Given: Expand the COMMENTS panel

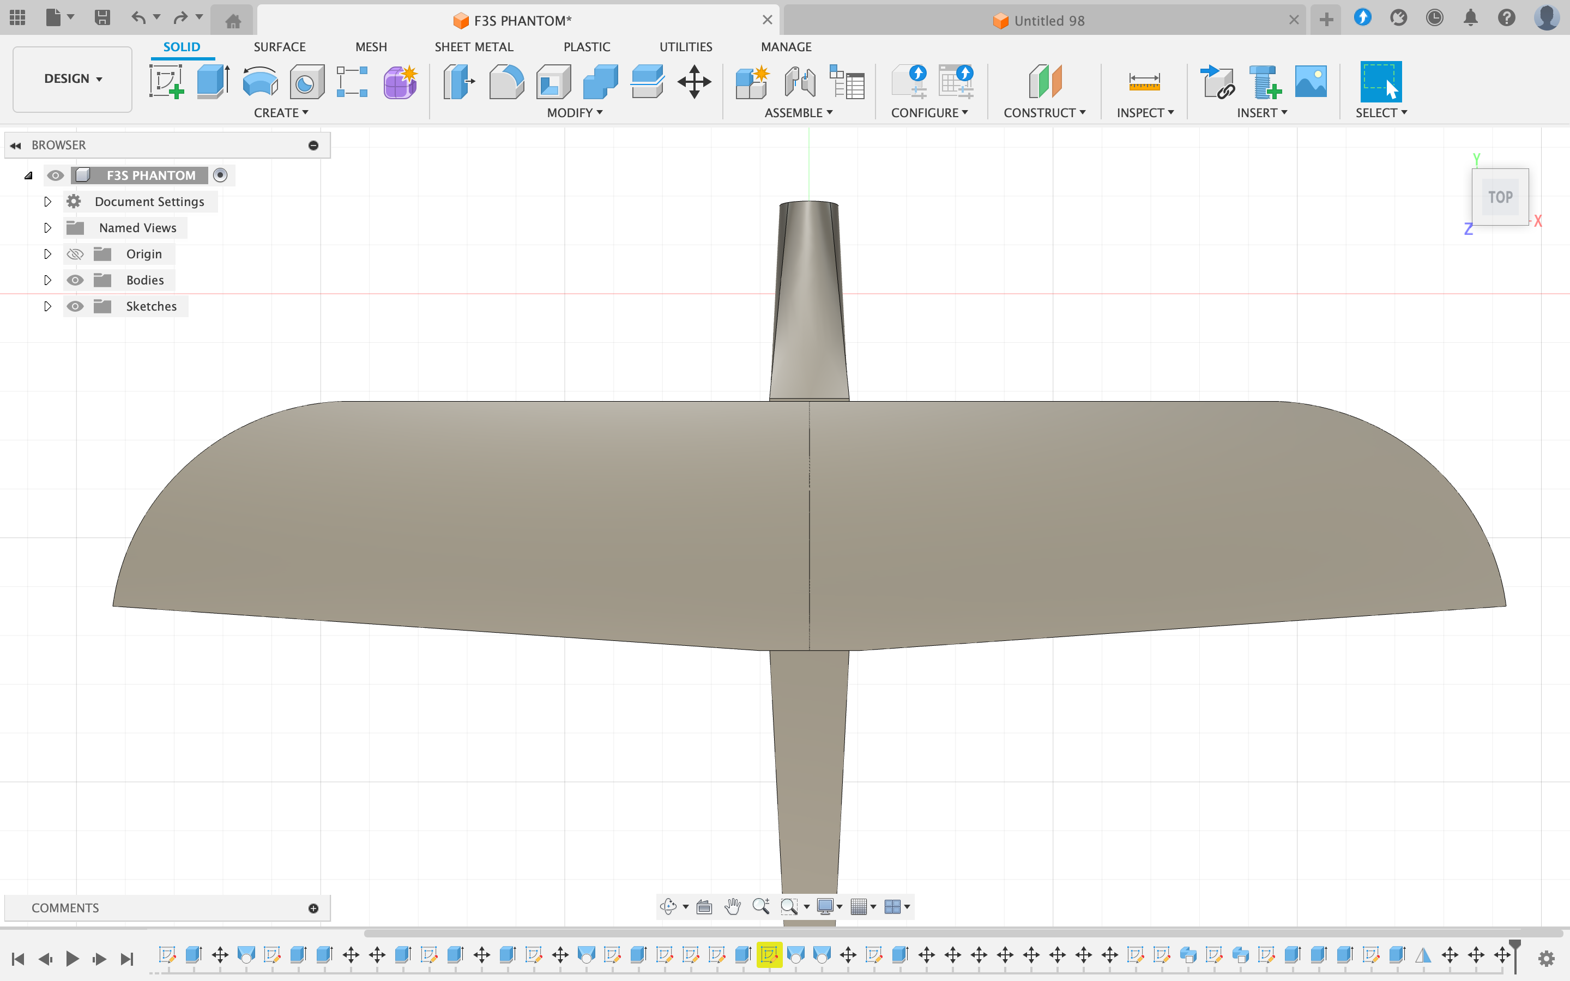Looking at the screenshot, I should (313, 907).
